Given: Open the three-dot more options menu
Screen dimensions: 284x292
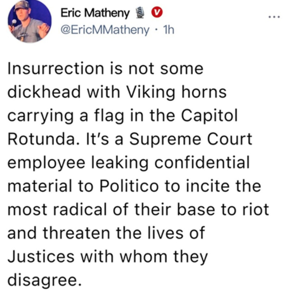Looking at the screenshot, I should click(x=274, y=18).
